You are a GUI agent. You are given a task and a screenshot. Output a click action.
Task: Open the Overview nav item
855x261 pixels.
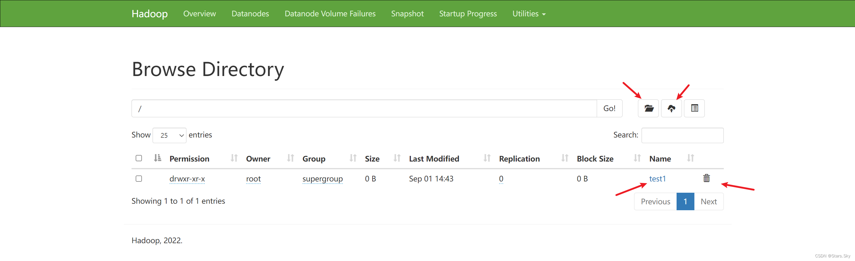tap(199, 14)
